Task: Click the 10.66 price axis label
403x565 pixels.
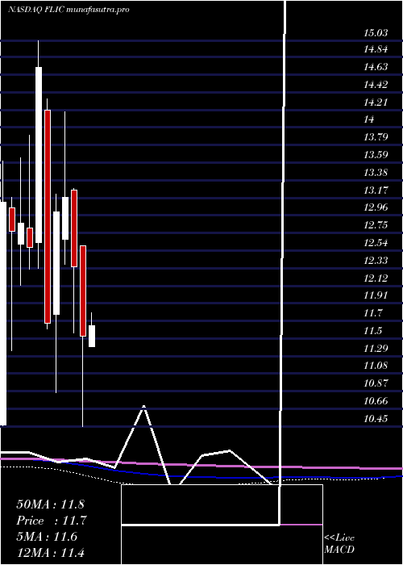Action: (x=376, y=401)
